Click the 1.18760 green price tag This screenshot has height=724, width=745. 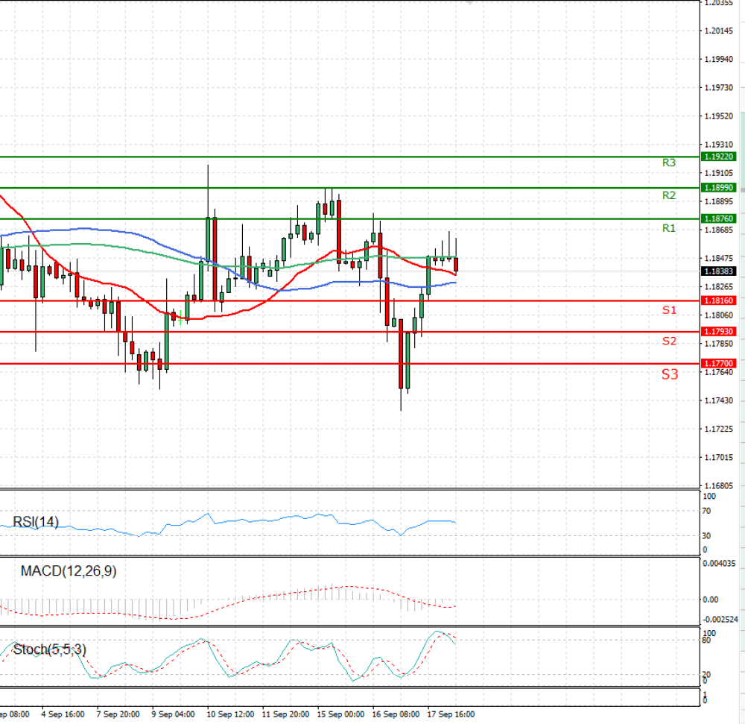(718, 218)
